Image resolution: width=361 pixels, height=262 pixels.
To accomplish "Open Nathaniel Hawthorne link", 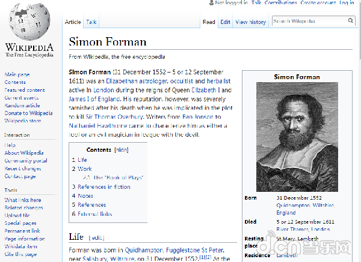I will tap(98, 126).
